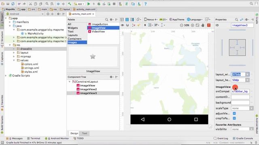This screenshot has height=145, width=259.
Task: Click the Make Project hammer icon
Action: (70, 4)
